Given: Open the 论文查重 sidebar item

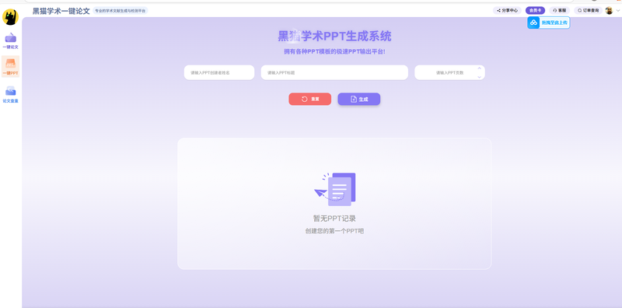Looking at the screenshot, I should click(10, 94).
